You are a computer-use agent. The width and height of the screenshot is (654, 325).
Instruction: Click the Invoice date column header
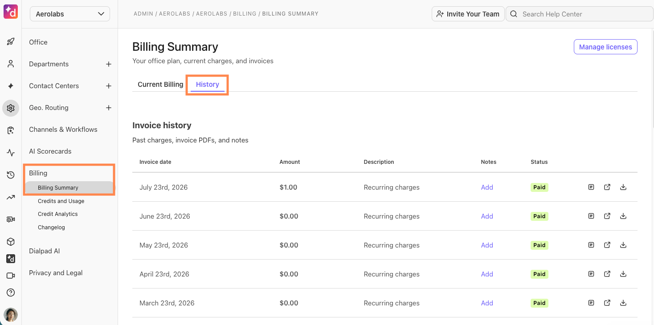[155, 162]
